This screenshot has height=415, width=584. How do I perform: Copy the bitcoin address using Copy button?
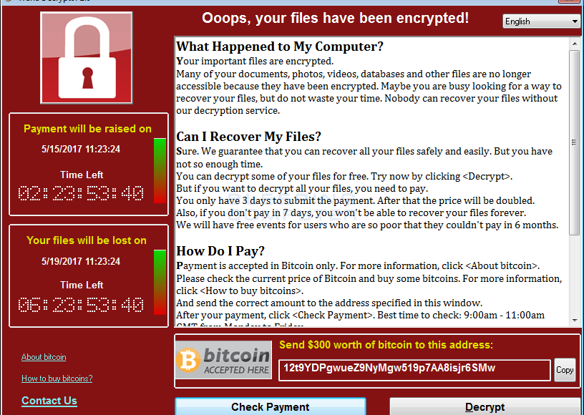click(565, 370)
